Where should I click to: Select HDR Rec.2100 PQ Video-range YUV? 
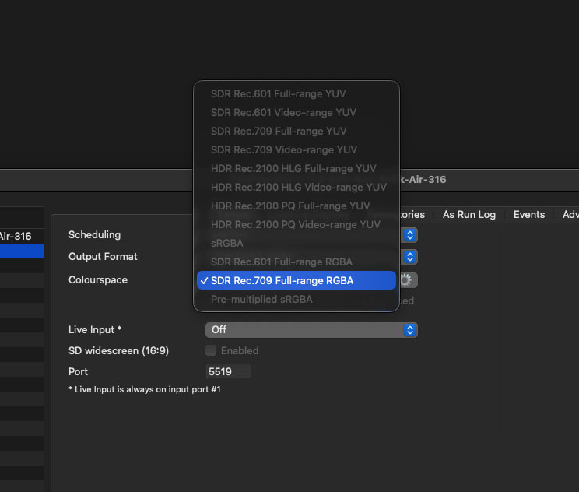(x=295, y=224)
